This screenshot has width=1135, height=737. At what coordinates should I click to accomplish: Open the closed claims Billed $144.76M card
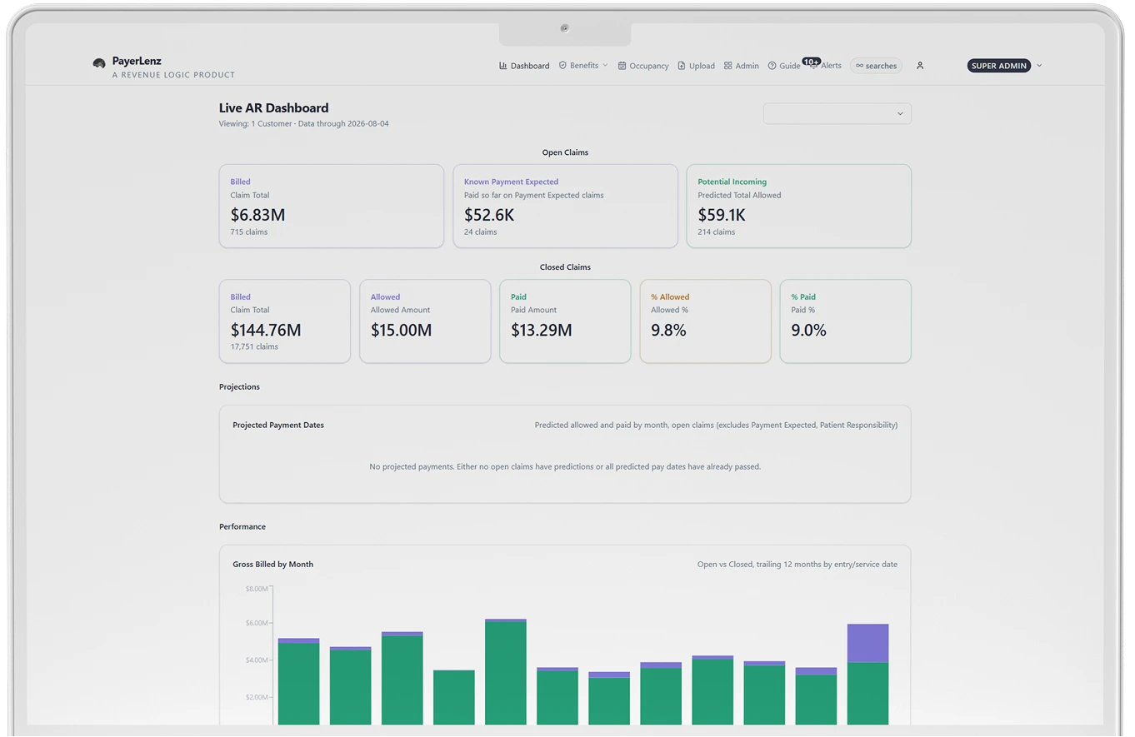tap(285, 321)
